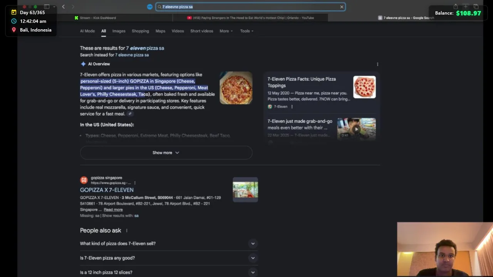Open the AI Overview pizza image
This screenshot has height=277, width=493.
236,88
